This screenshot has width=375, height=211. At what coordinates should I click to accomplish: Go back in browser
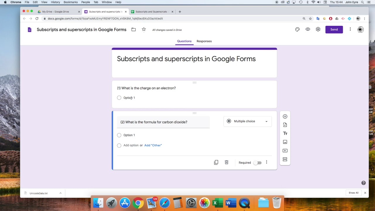point(24,18)
